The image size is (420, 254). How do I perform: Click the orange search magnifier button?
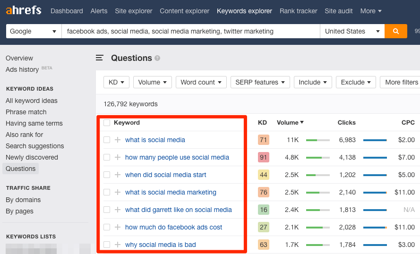pyautogui.click(x=395, y=31)
